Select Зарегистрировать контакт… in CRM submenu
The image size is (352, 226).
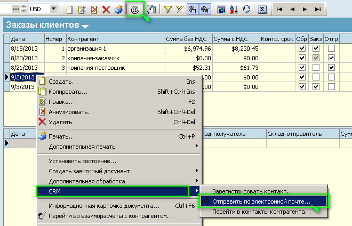click(263, 191)
